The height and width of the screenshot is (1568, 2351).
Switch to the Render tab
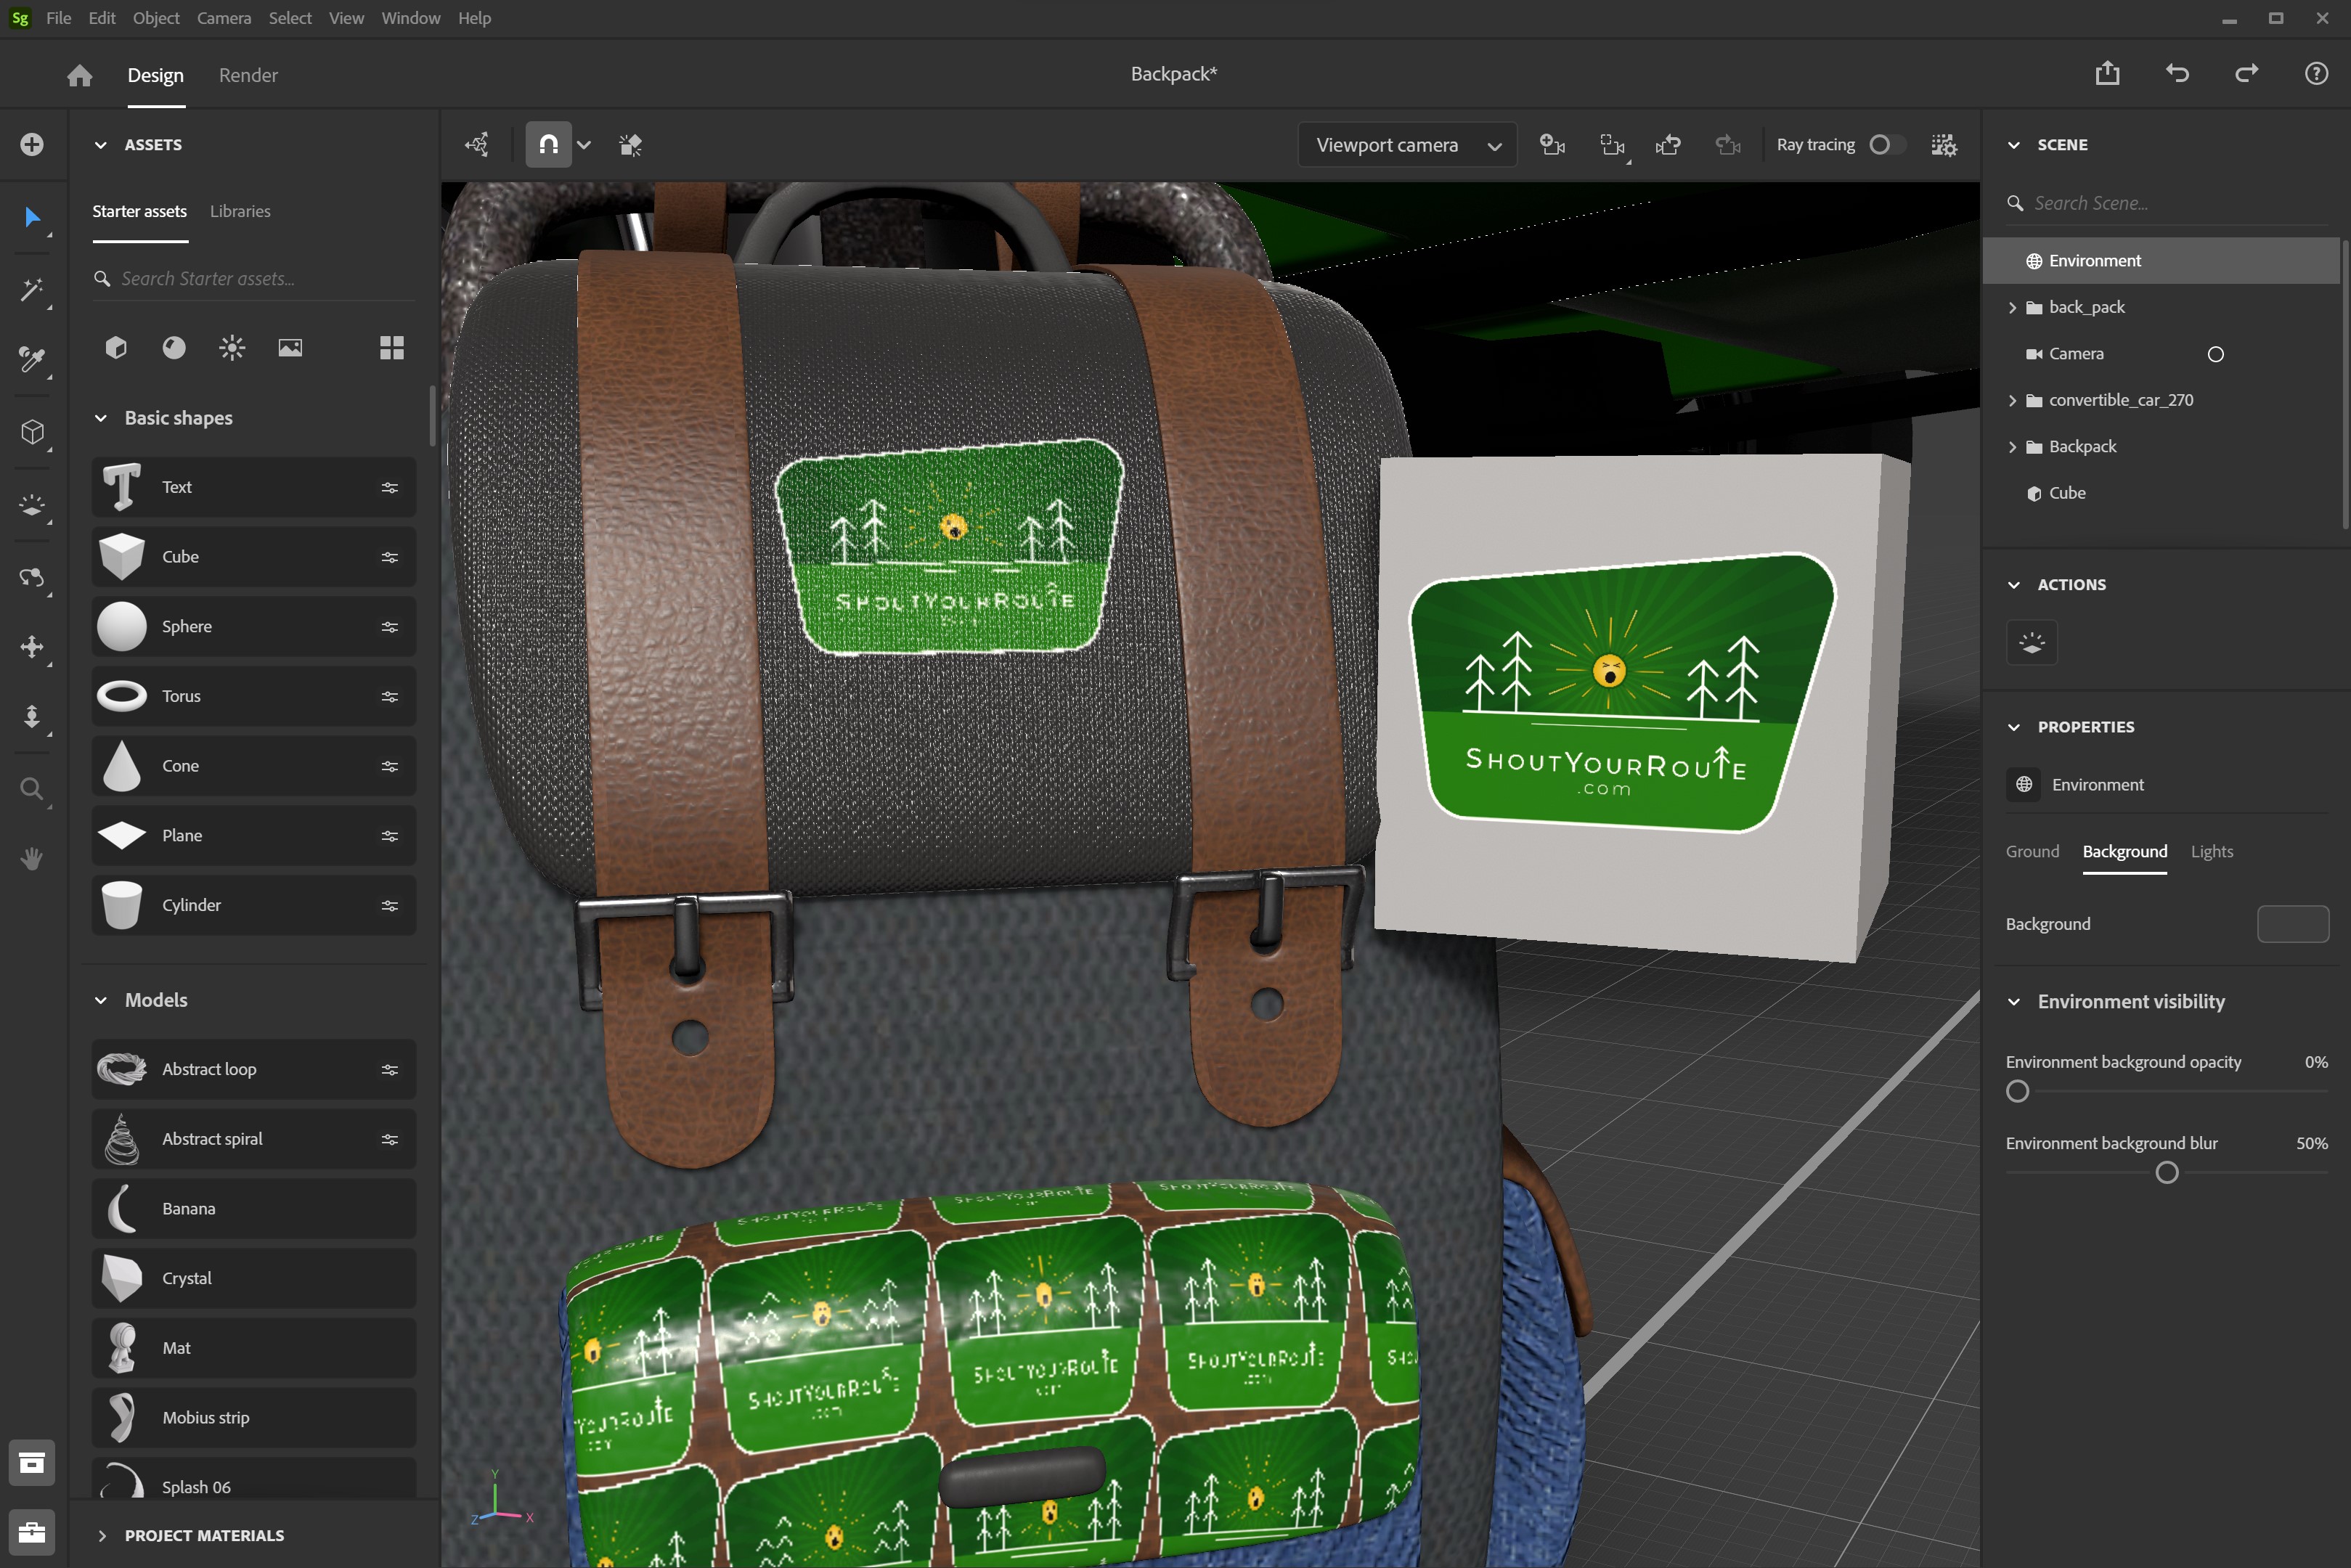[247, 75]
